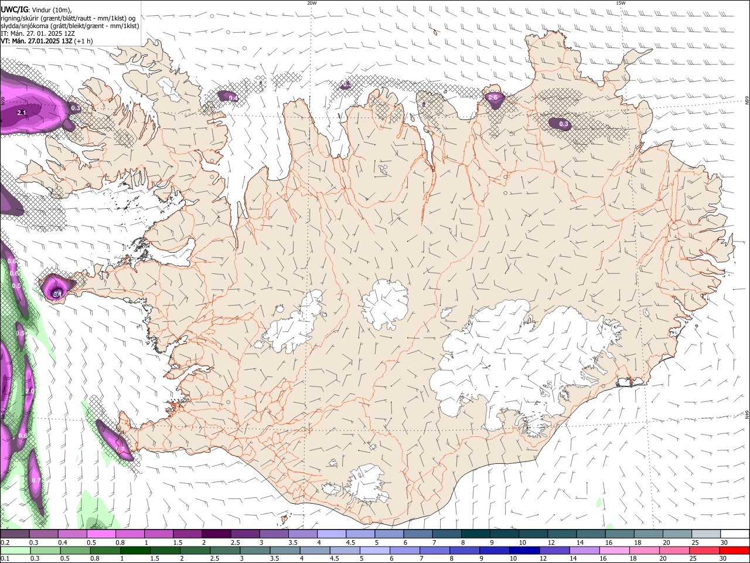Click the 0.4 snowfall value north of Westfjords

pos(233,98)
